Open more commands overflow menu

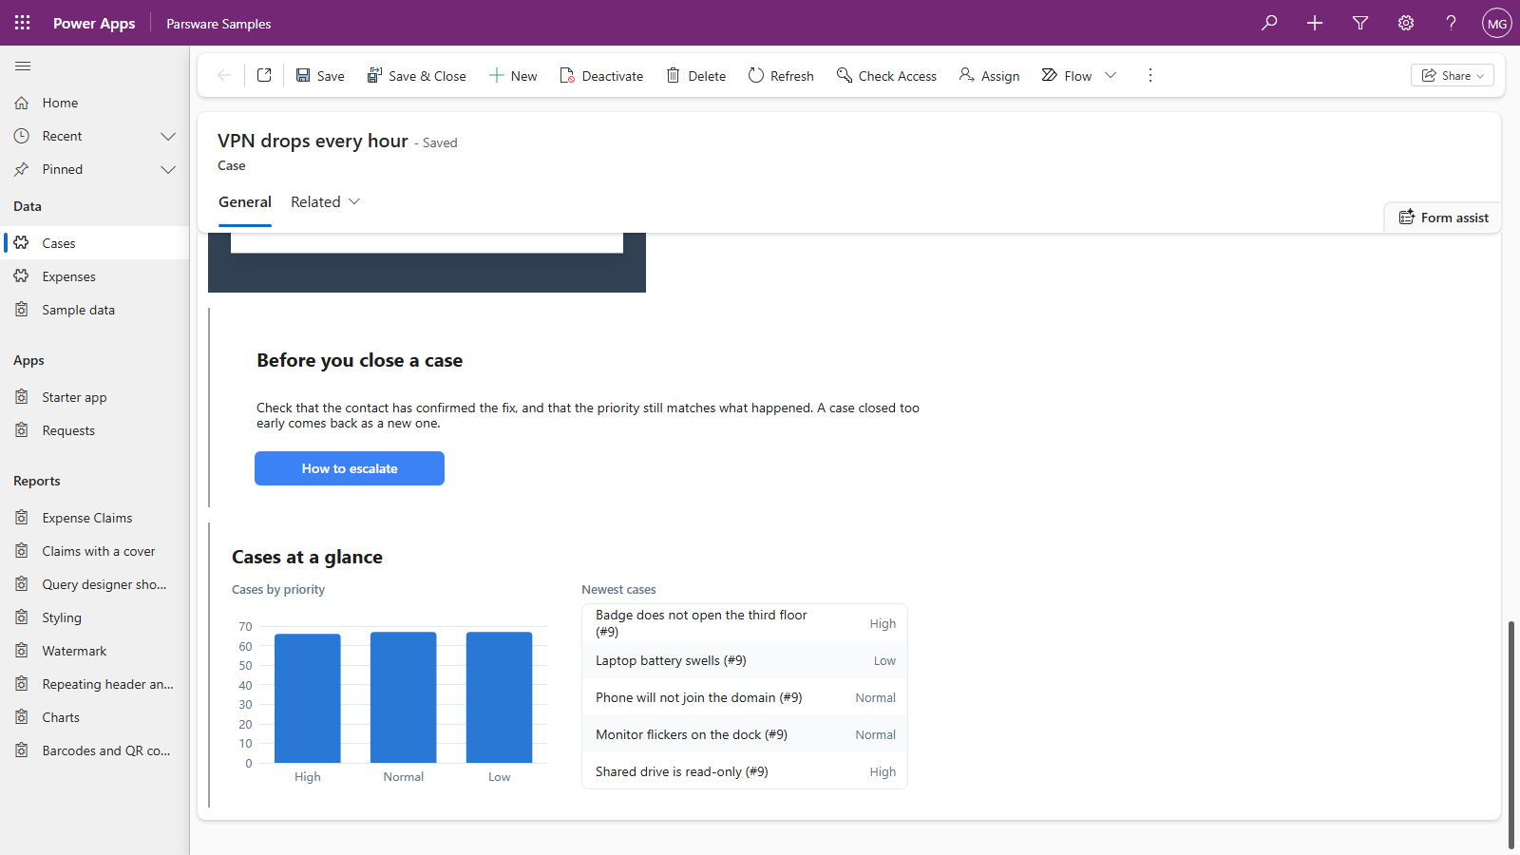1150,75
